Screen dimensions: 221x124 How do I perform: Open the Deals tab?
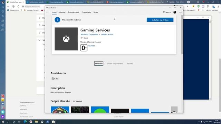[x=96, y=12]
